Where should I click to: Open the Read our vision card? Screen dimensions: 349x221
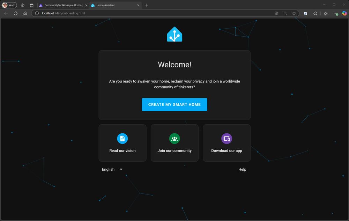click(x=122, y=143)
